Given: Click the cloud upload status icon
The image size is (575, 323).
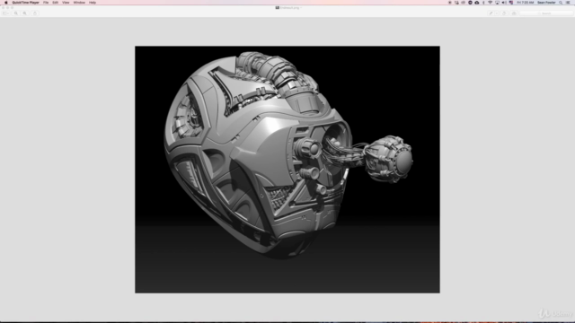Looking at the screenshot, I should click(477, 3).
